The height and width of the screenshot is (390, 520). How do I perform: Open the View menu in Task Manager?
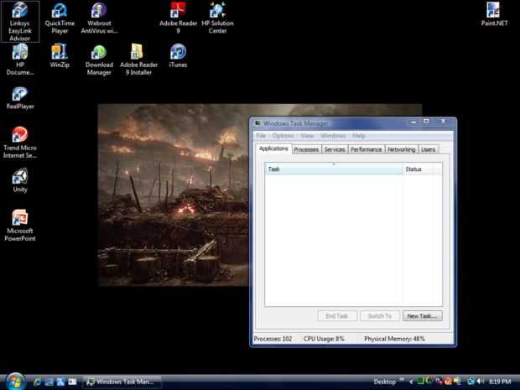307,136
